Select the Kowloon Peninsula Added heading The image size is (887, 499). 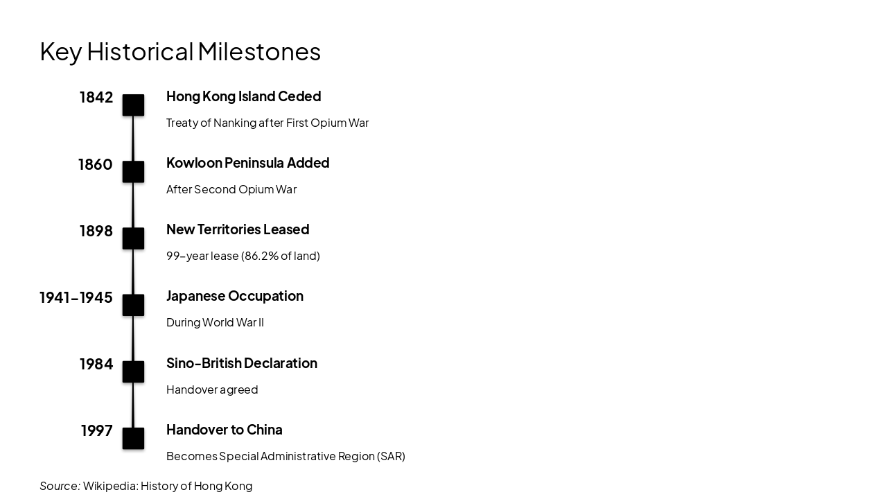pyautogui.click(x=247, y=163)
